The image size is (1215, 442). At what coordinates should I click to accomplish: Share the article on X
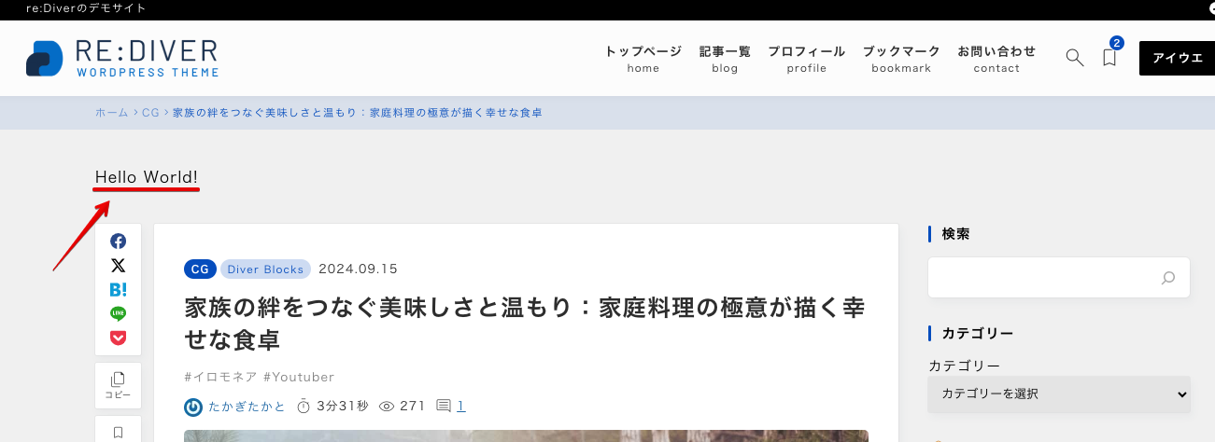click(119, 266)
